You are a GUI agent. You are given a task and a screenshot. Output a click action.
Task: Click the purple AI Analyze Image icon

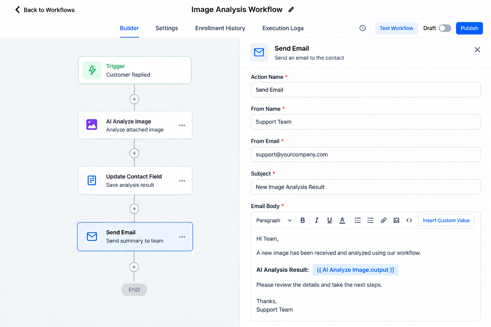click(x=92, y=125)
